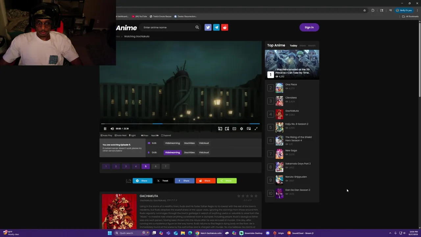Screen dimensions: 421x237
Task: Open the Telegram social icon
Action: coord(216,27)
